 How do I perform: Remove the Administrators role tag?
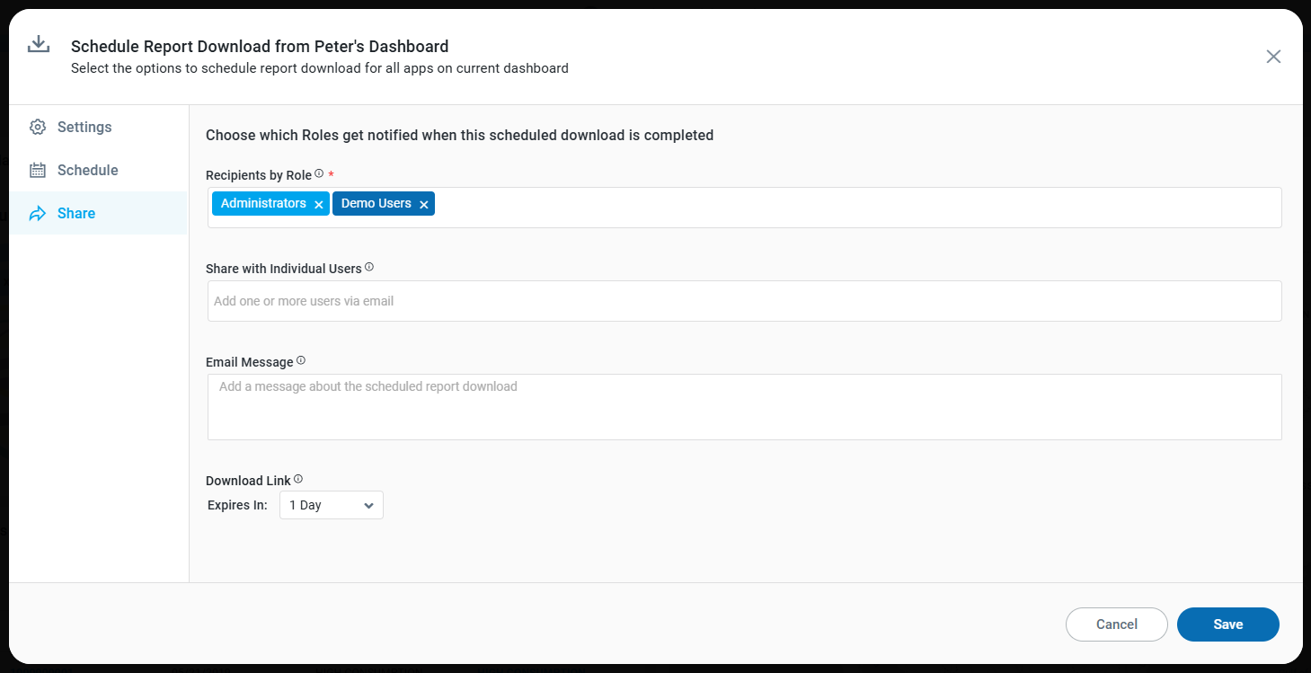coord(319,205)
